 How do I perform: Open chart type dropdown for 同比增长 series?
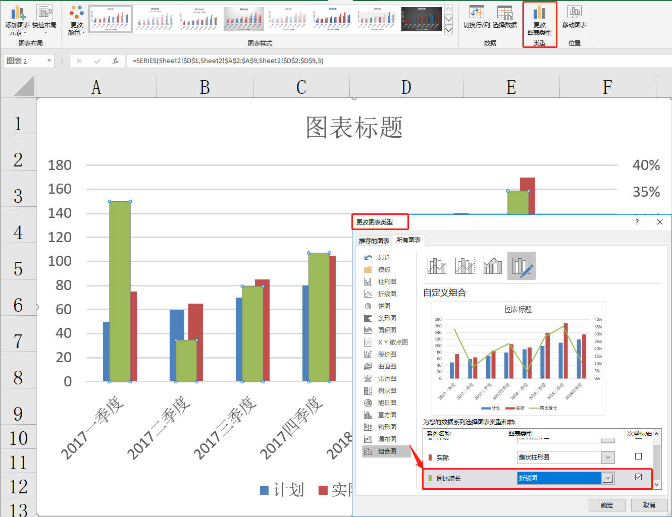coord(608,478)
